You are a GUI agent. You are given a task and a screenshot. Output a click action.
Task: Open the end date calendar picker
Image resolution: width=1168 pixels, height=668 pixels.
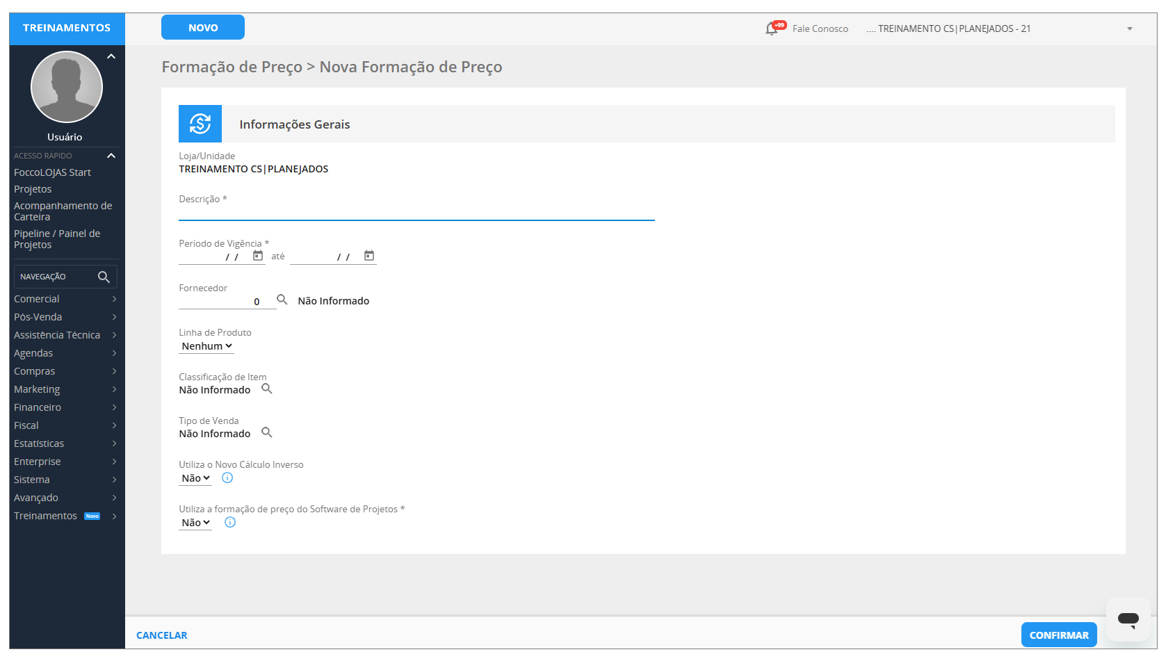369,256
